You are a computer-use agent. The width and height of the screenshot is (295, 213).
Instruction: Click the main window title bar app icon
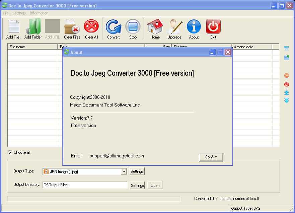click(x=4, y=5)
